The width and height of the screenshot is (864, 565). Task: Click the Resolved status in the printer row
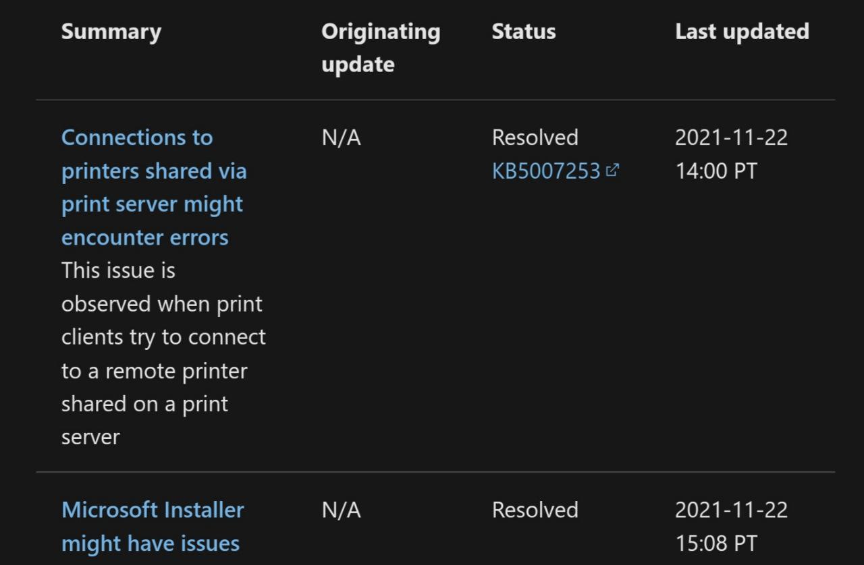(535, 138)
